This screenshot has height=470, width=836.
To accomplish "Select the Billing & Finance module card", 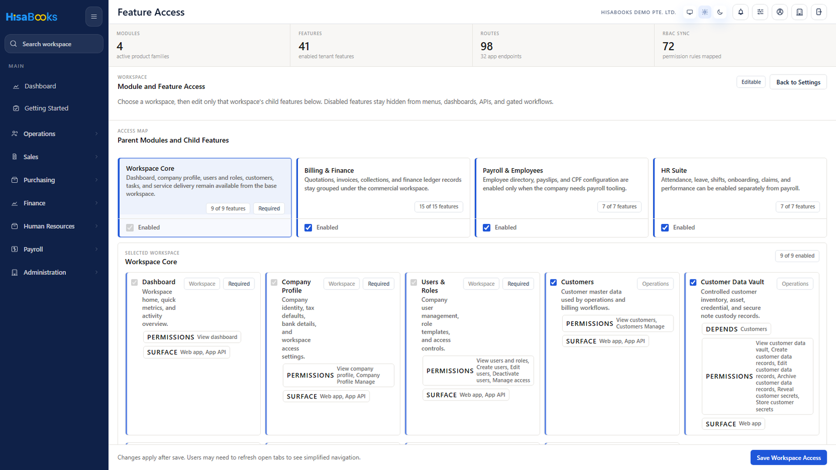I will click(x=384, y=197).
